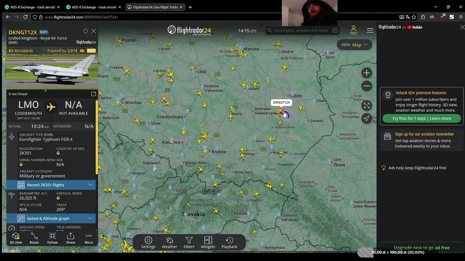Reload the browser page
The height and width of the screenshot is (261, 465).
click(x=25, y=17)
